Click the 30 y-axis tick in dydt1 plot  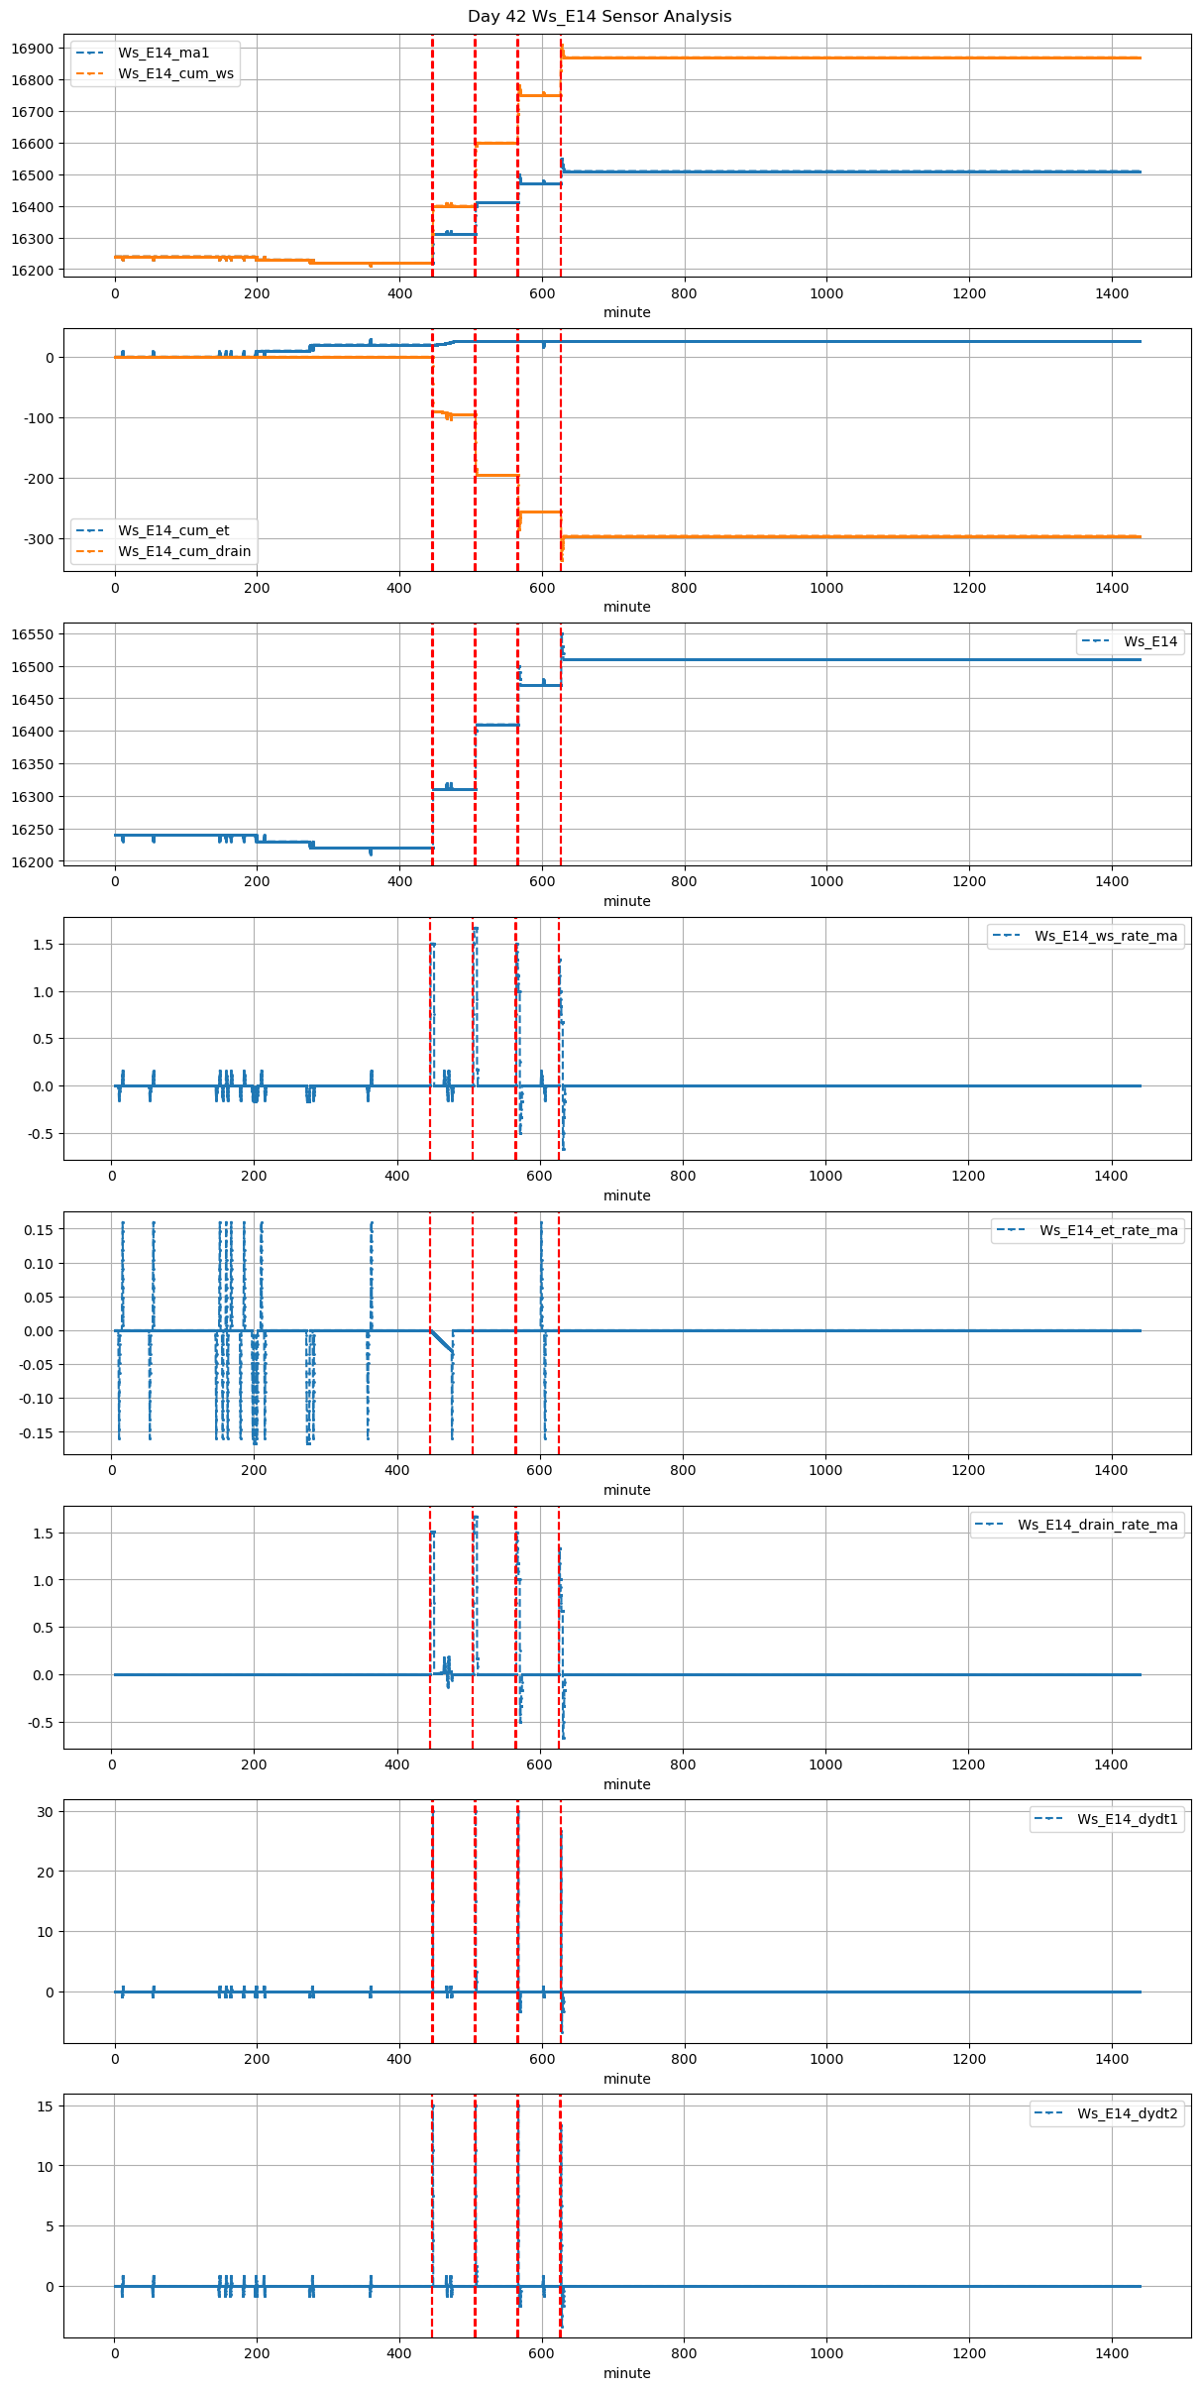tap(47, 1811)
